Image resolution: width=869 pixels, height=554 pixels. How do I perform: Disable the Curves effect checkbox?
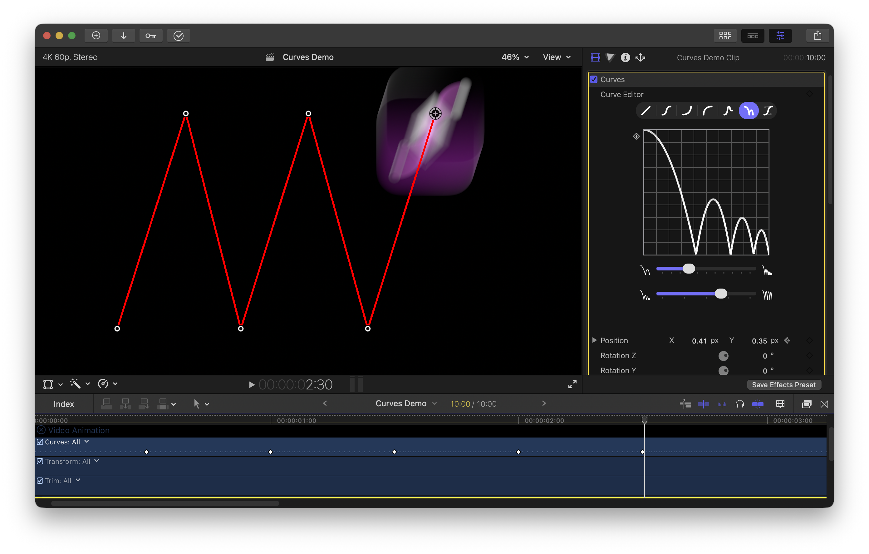point(594,79)
